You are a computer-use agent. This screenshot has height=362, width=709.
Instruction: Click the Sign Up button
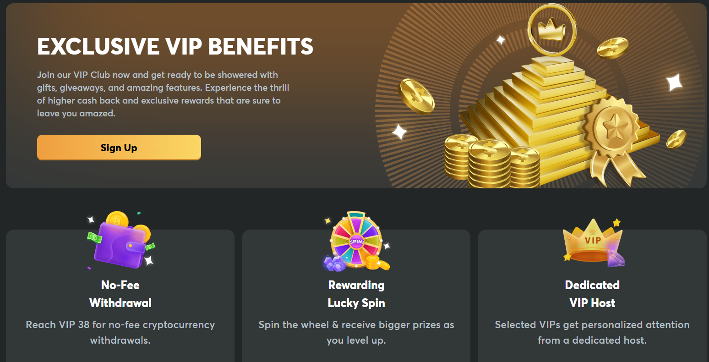point(119,148)
